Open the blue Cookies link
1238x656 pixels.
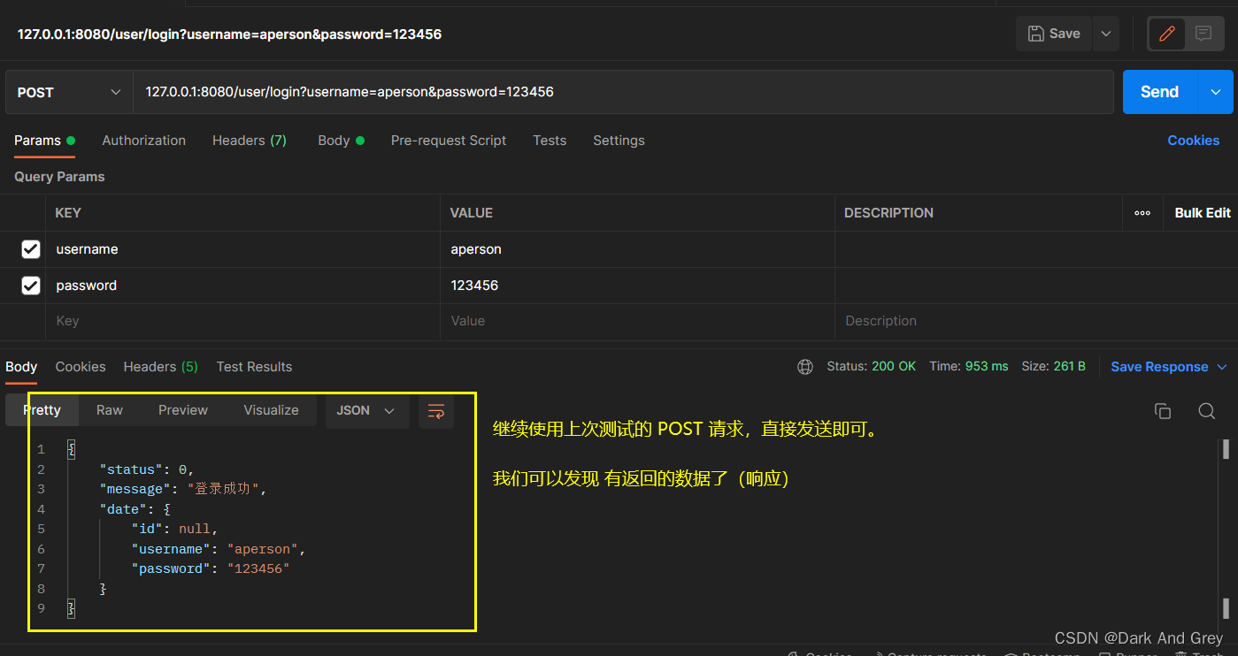[x=1193, y=141]
